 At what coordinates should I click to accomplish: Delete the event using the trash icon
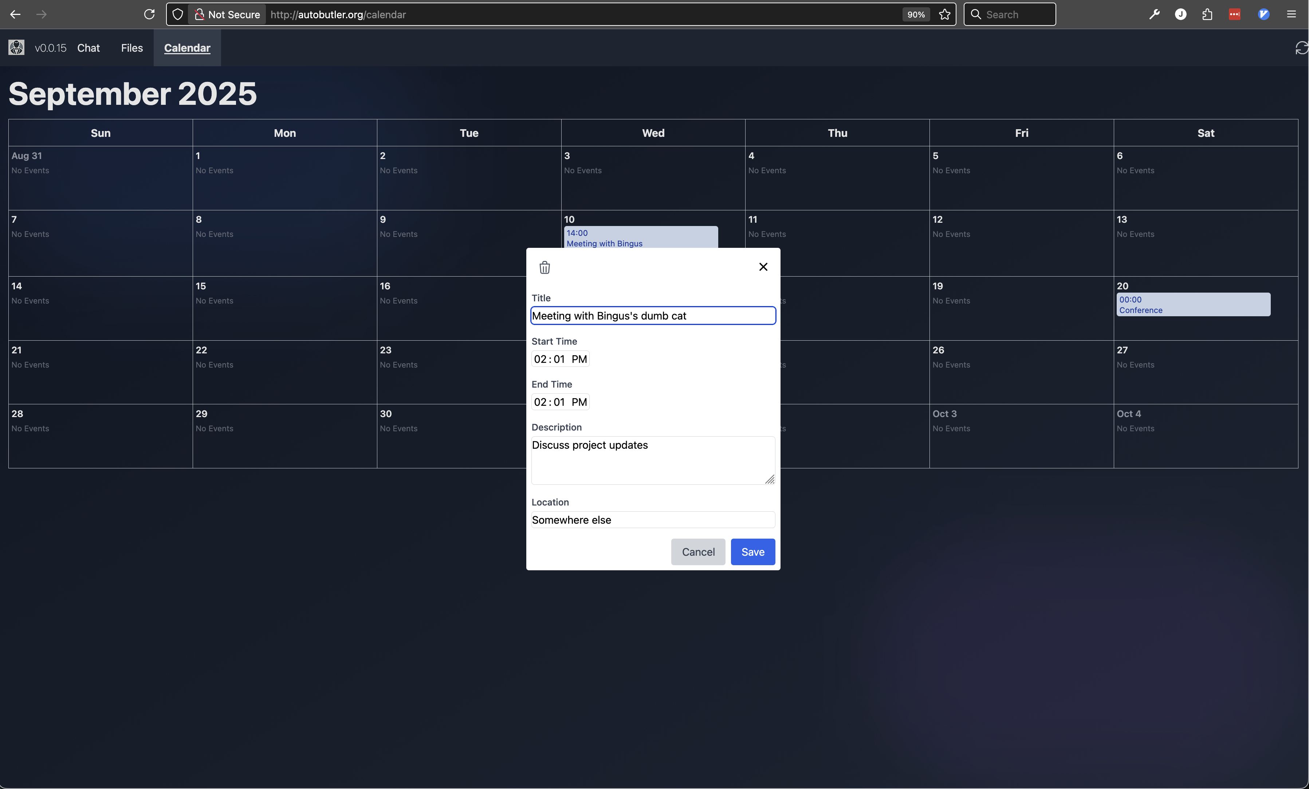tap(544, 267)
